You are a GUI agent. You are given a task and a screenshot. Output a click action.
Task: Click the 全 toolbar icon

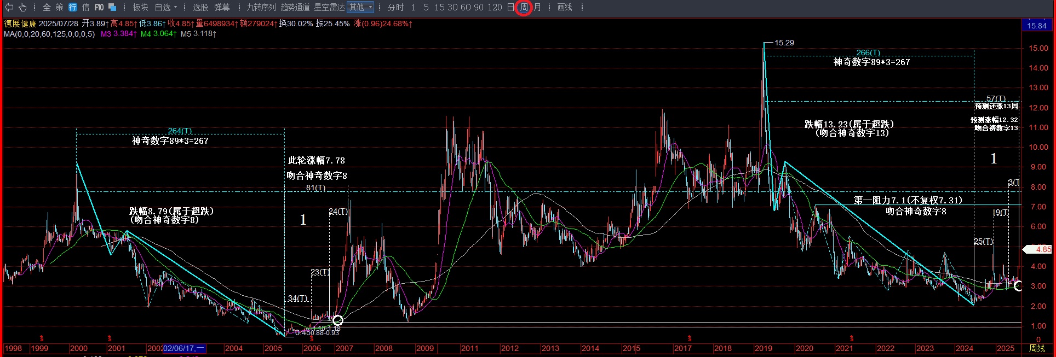pos(47,7)
